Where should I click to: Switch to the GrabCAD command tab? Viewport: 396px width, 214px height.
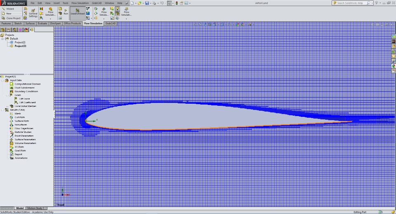coord(111,23)
